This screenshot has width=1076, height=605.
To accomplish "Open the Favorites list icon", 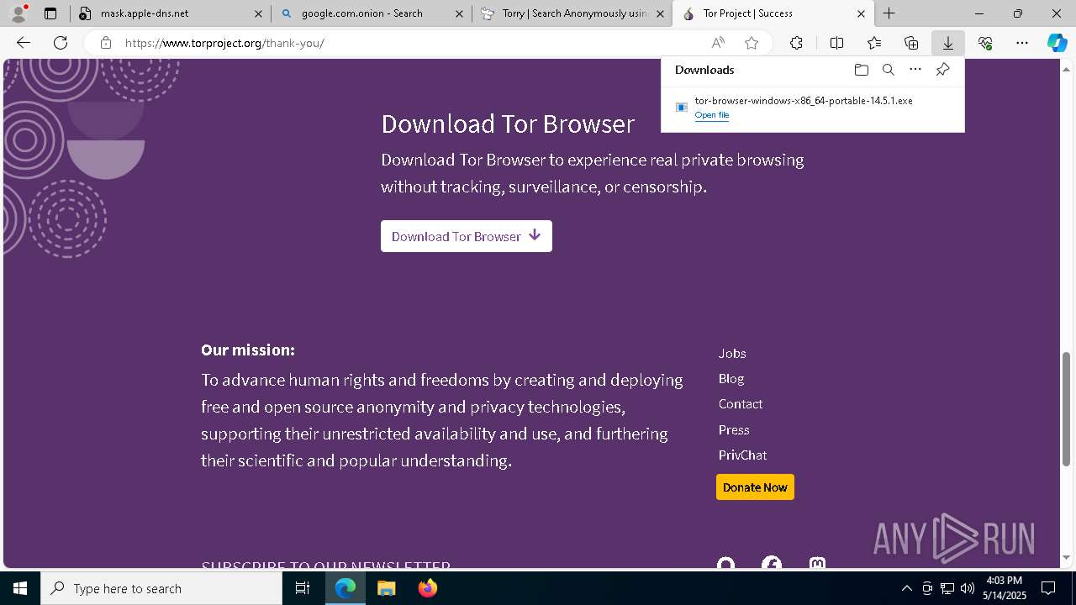I will coord(874,43).
